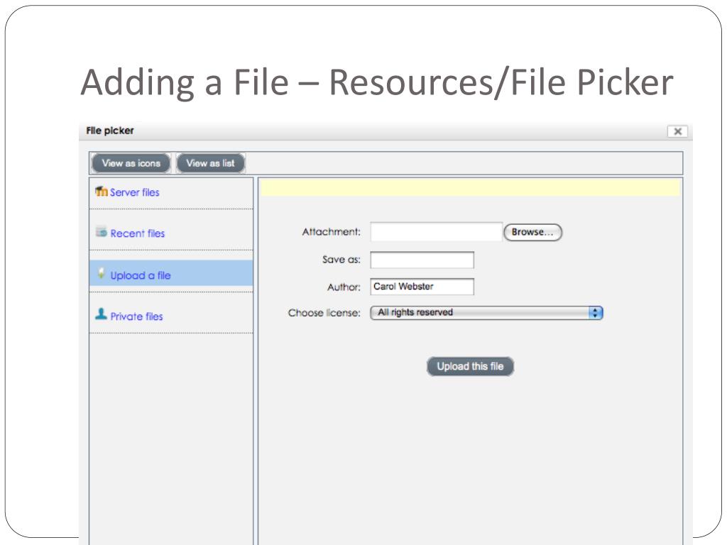727x545 pixels.
Task: Open the Server files repository link
Action: pyautogui.click(x=135, y=192)
